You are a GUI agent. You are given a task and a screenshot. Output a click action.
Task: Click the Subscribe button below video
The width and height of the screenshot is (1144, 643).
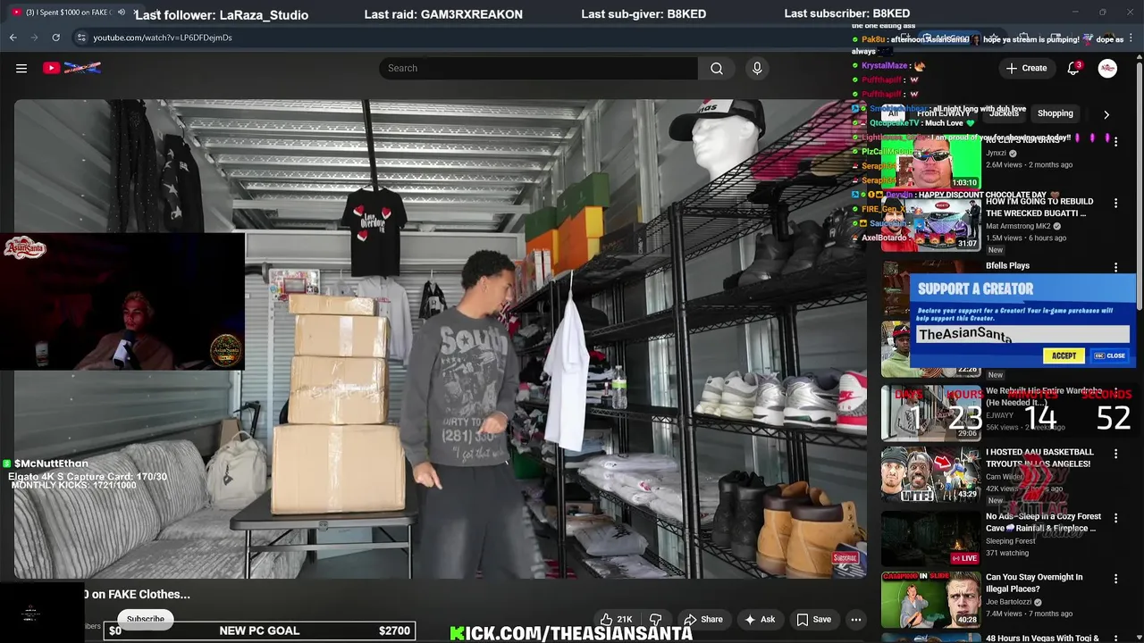[145, 619]
